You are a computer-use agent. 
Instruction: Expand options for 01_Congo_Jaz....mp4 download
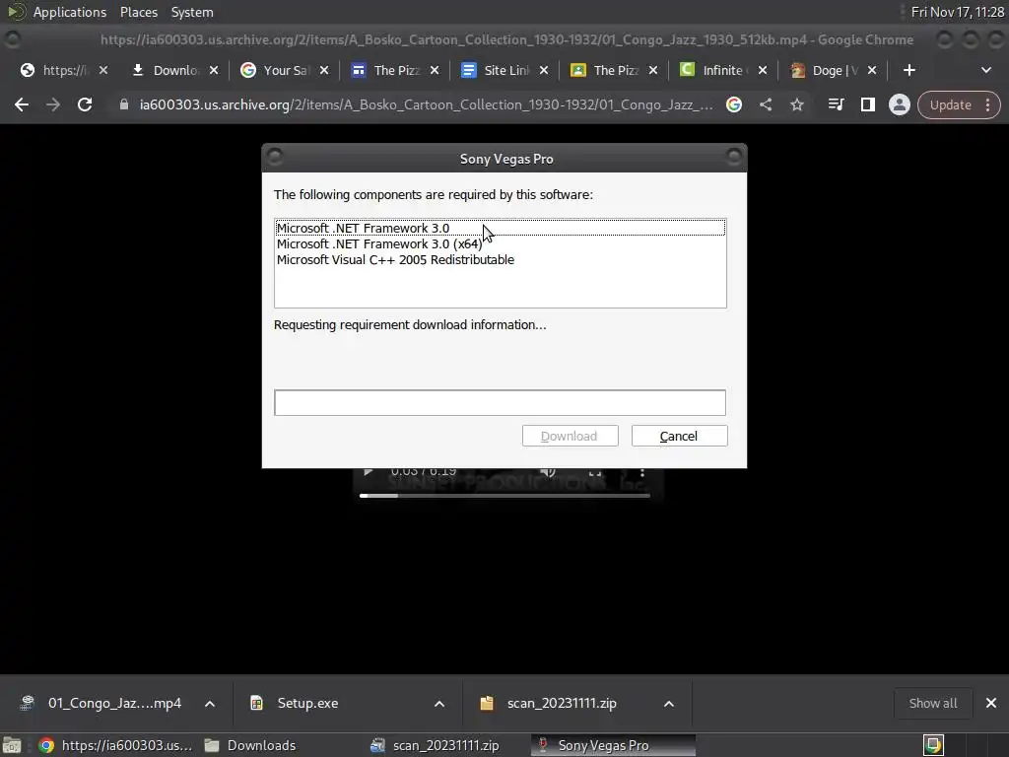point(210,704)
